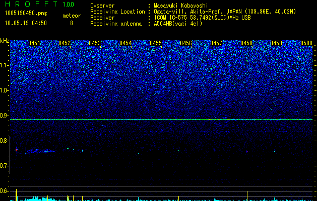This screenshot has height=201, width=317.
Task: Click the 0.8 kHz axis label
Action: 4,141
